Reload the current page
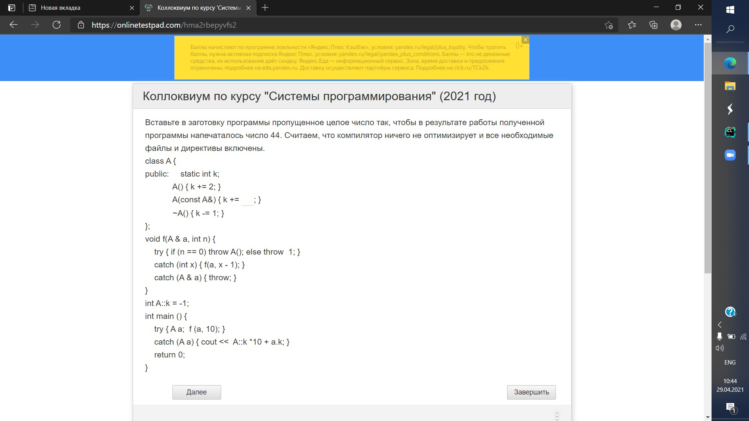 57,25
